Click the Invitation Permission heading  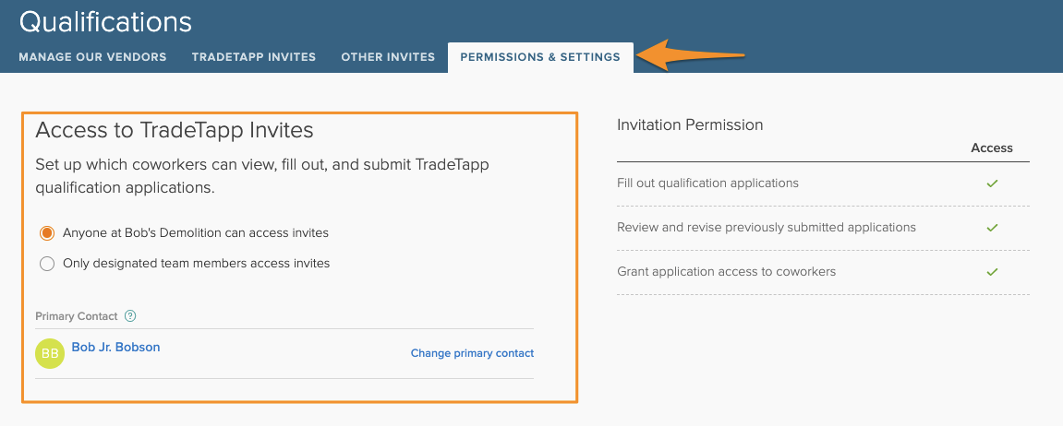[x=690, y=125]
